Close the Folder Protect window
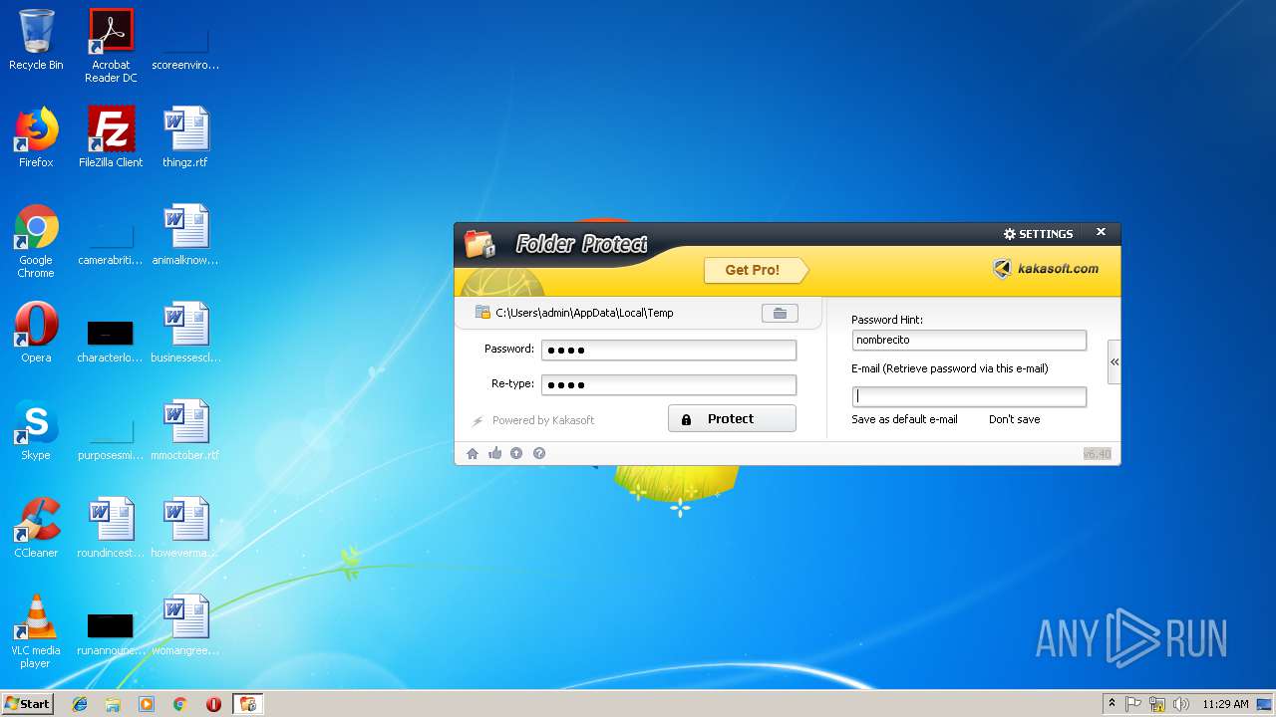Image resolution: width=1276 pixels, height=717 pixels. pyautogui.click(x=1101, y=232)
